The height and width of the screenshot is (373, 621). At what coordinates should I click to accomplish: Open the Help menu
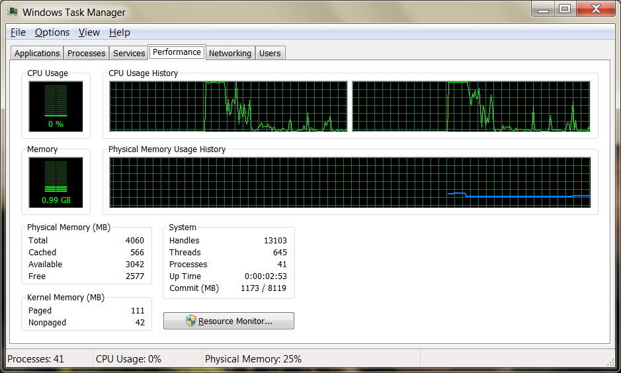tap(120, 32)
